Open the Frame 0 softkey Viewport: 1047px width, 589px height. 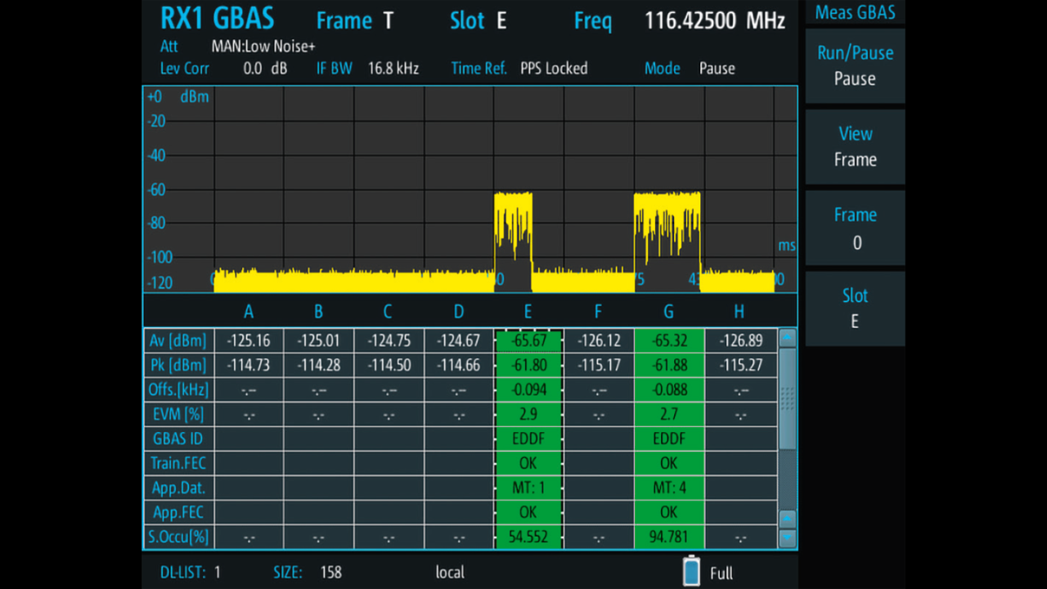click(855, 227)
